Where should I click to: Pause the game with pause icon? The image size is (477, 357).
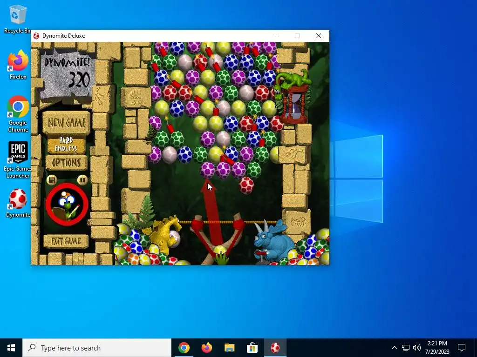82,180
